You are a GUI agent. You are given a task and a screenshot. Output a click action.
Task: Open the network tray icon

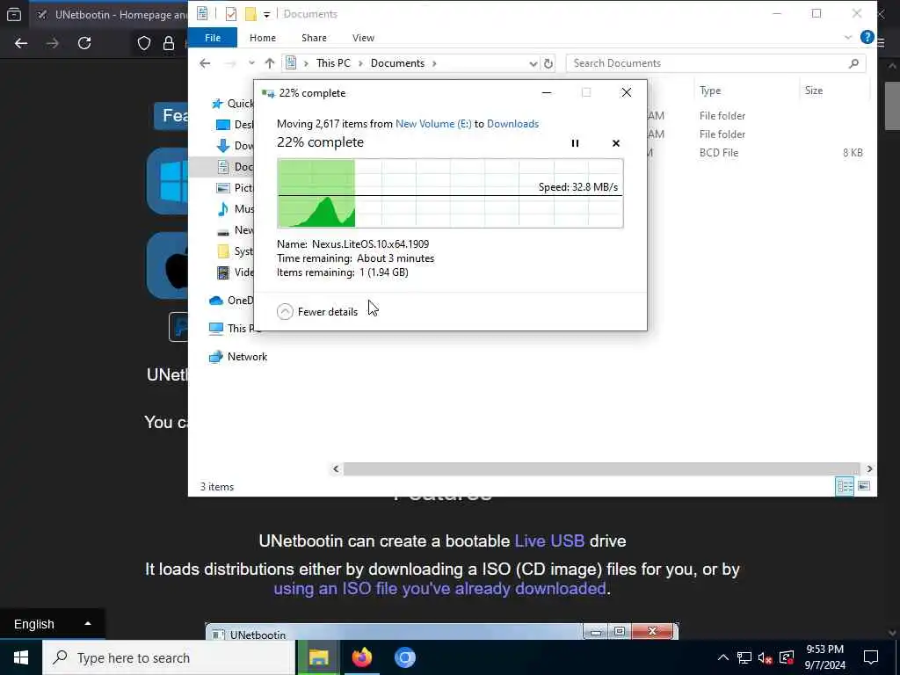744,657
